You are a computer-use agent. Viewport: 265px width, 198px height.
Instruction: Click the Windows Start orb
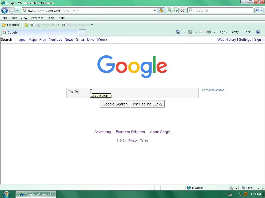click(6, 194)
